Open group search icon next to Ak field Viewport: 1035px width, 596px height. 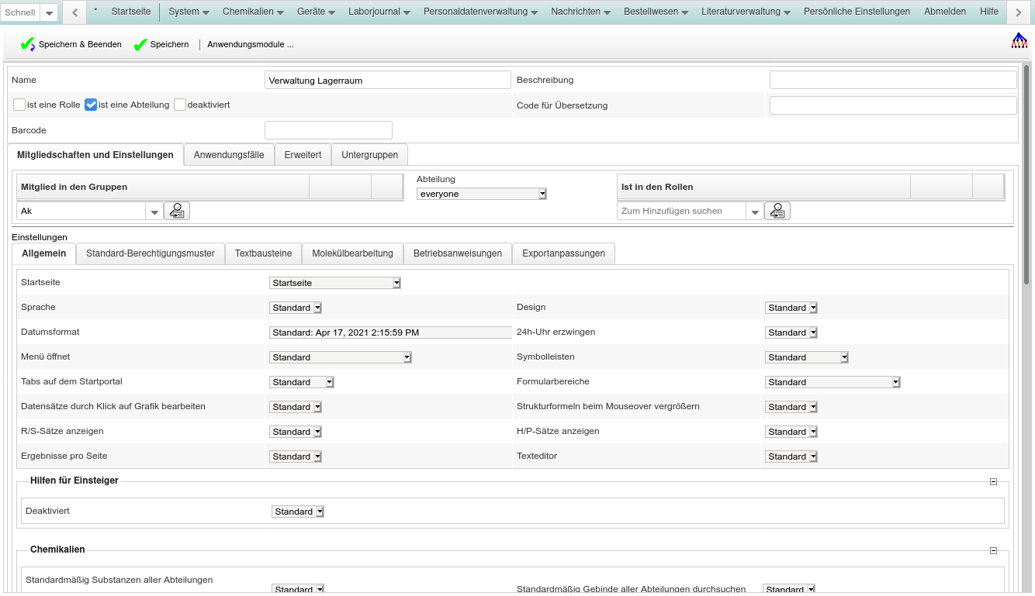[177, 211]
